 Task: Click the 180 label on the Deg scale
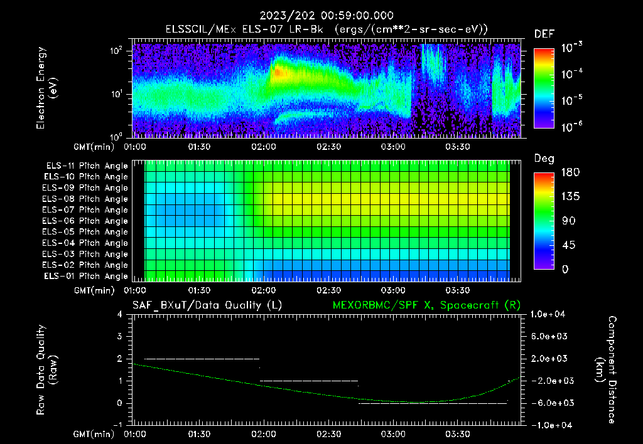pyautogui.click(x=570, y=172)
